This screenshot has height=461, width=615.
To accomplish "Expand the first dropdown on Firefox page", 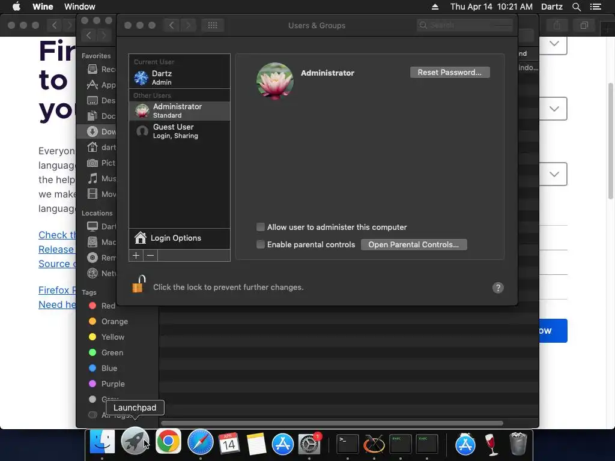I will click(x=553, y=44).
